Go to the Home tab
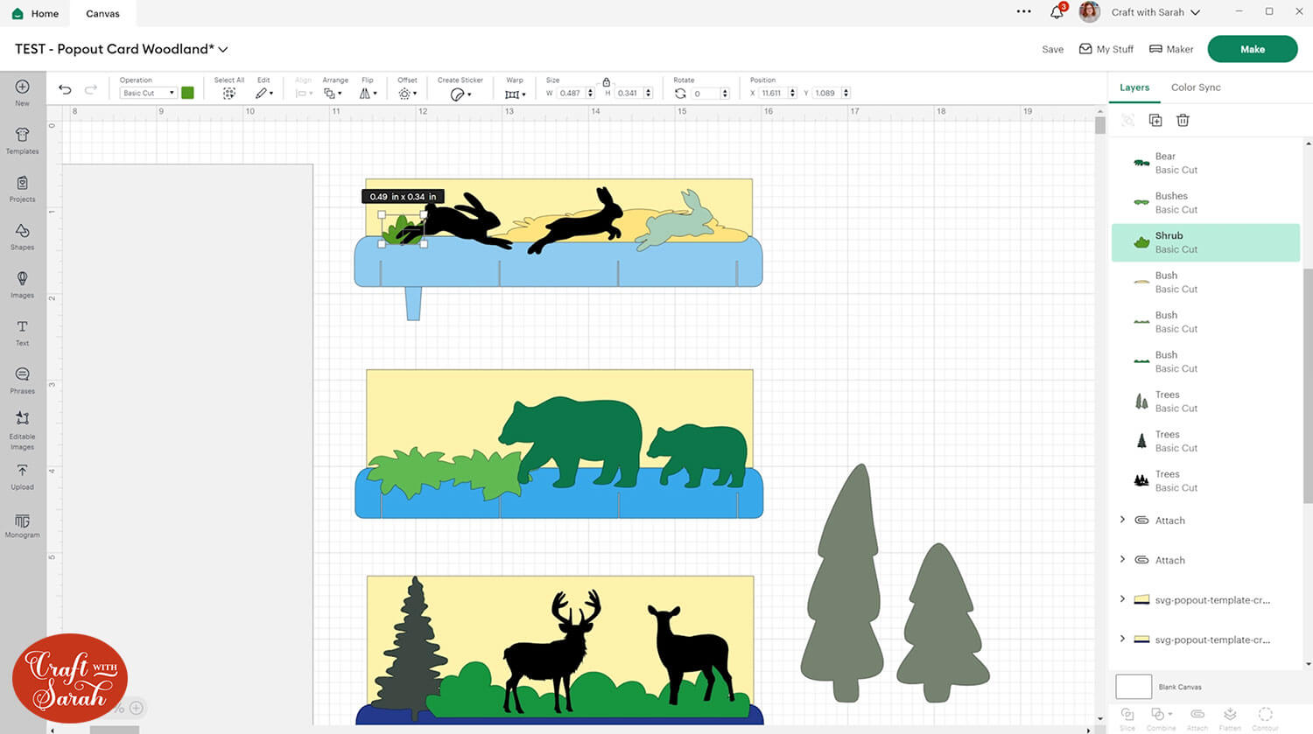Image resolution: width=1313 pixels, height=734 pixels. (x=36, y=13)
